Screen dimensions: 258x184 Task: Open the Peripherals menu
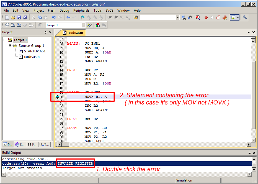[81, 11]
